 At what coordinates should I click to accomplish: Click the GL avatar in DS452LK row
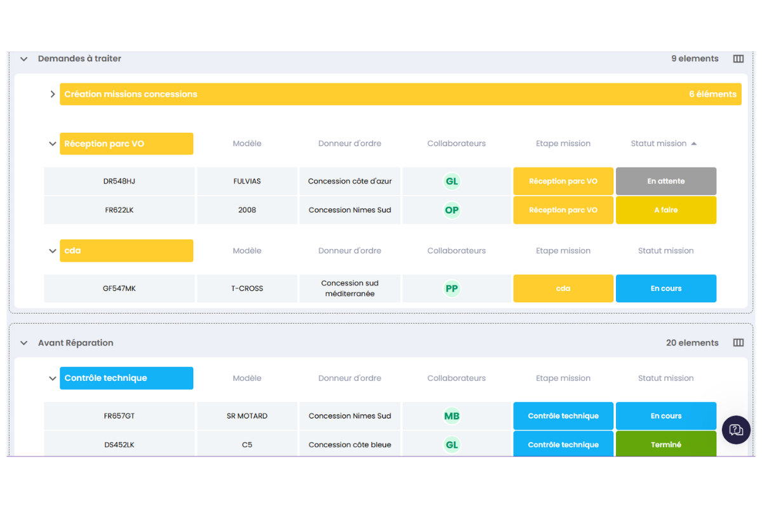point(451,444)
